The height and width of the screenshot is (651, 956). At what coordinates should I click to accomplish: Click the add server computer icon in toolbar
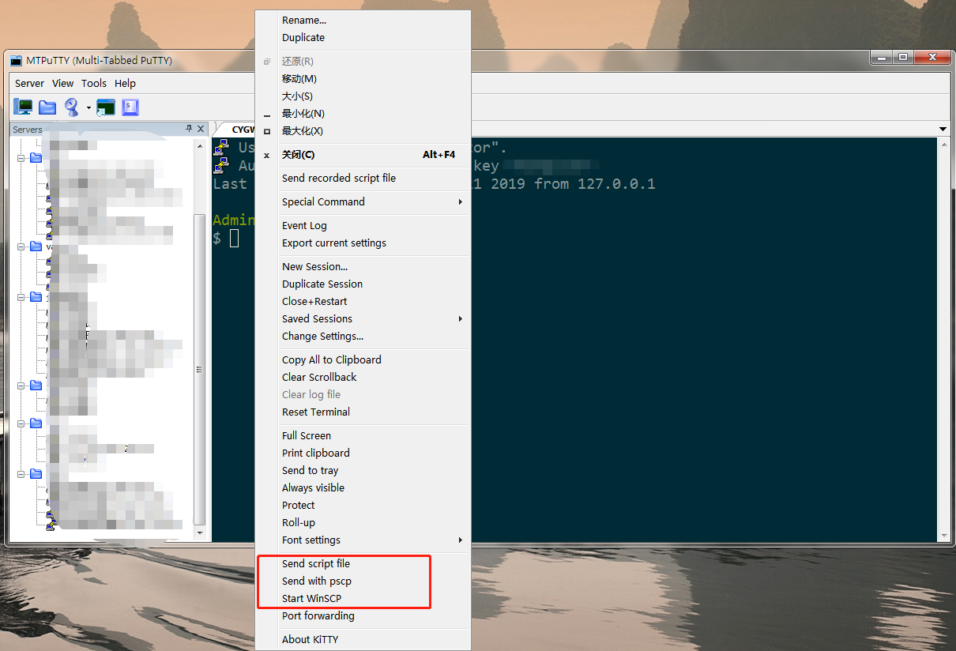[x=24, y=107]
